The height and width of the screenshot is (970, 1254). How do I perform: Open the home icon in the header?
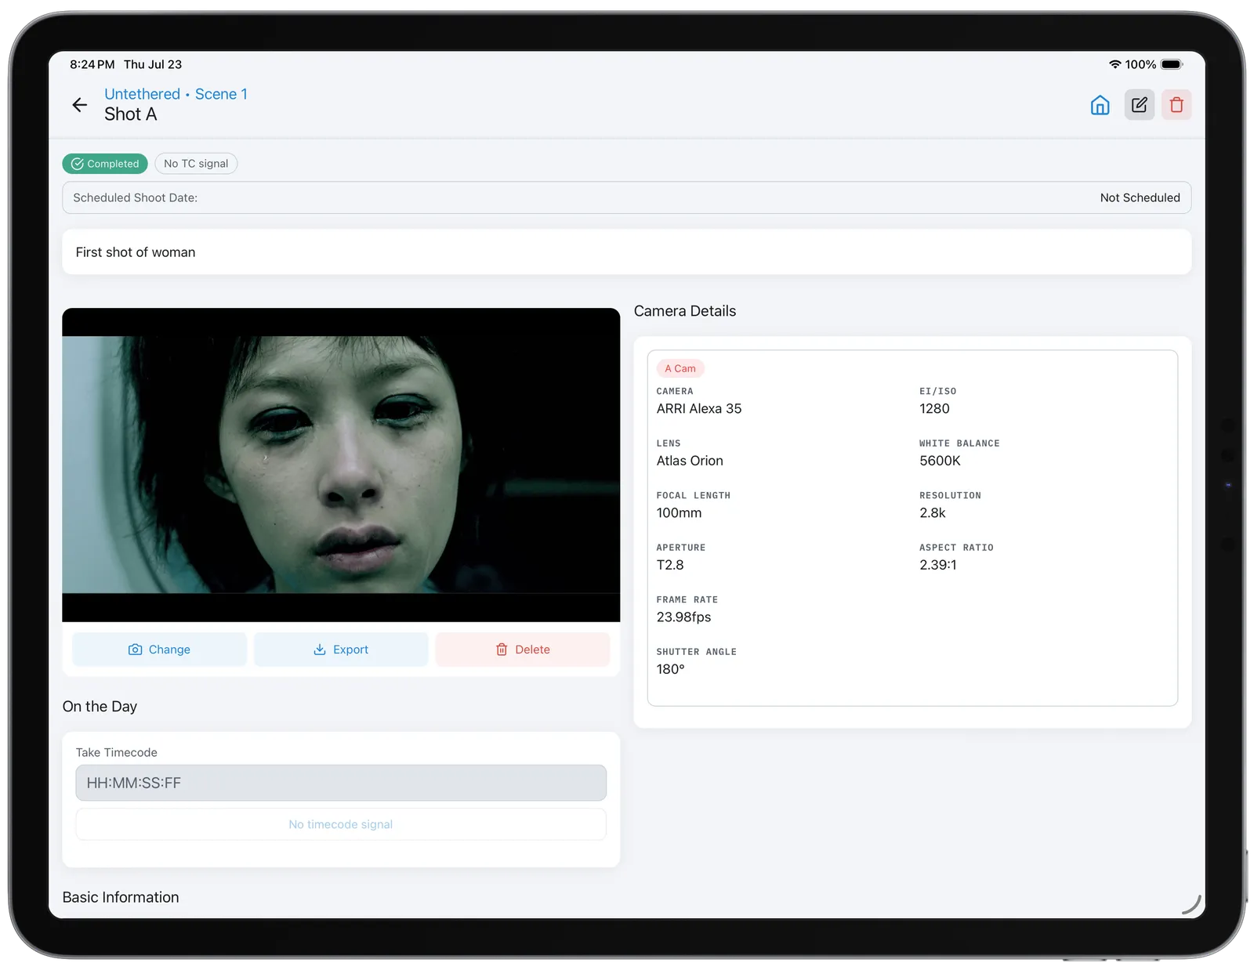point(1100,105)
